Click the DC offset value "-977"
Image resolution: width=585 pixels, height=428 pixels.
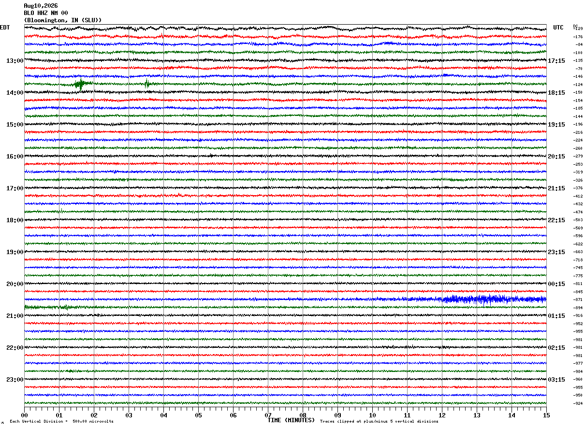point(578,363)
